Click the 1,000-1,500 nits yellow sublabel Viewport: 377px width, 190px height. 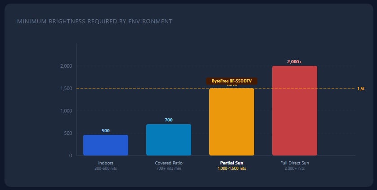232,168
